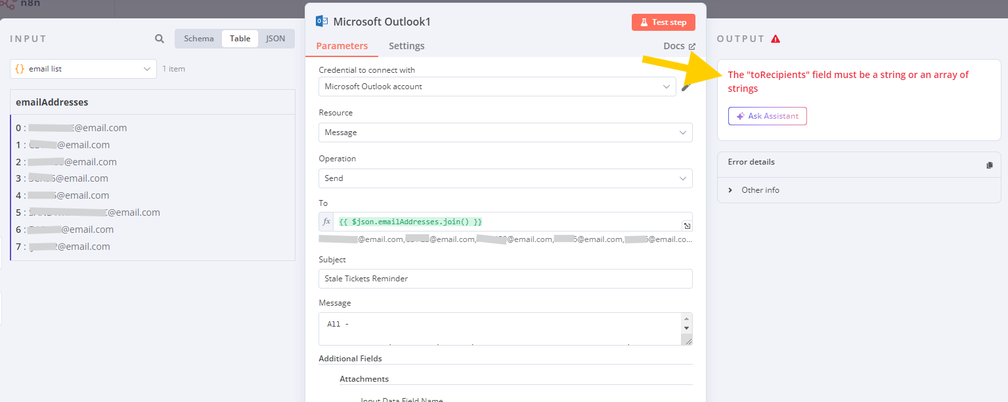Click the OUTPUT panel heading
The image size is (1008, 402).
[741, 39]
